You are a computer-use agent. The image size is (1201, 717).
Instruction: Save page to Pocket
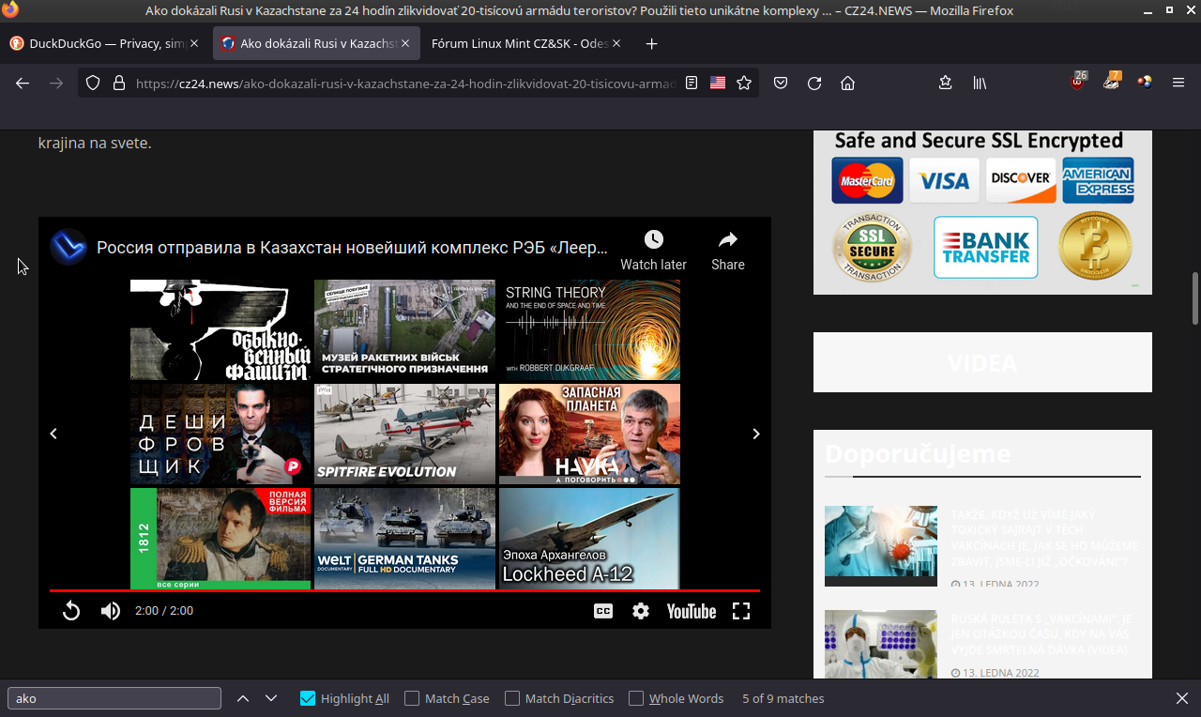[x=781, y=83]
